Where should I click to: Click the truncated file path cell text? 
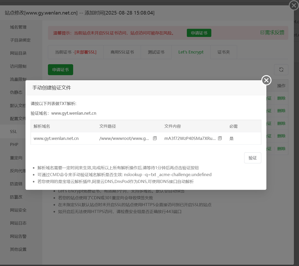[x=124, y=138]
